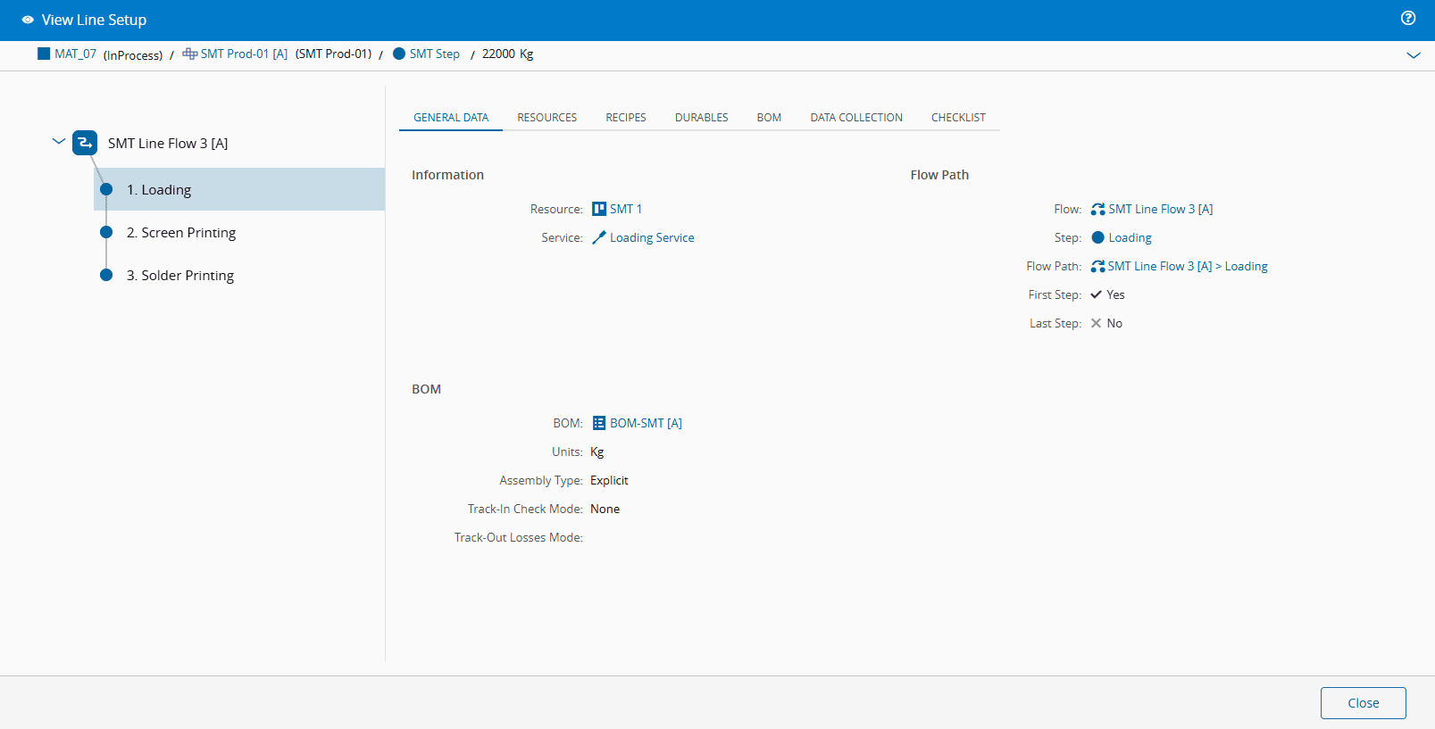Open the Data Collection tab
The image size is (1435, 729).
point(855,118)
